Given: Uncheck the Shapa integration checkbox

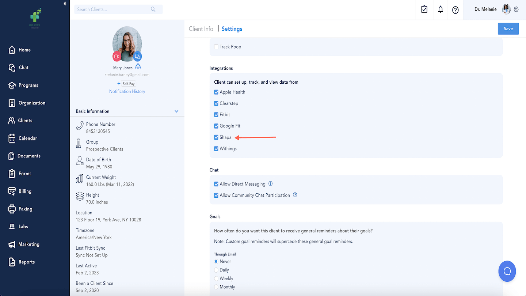Looking at the screenshot, I should 216,137.
